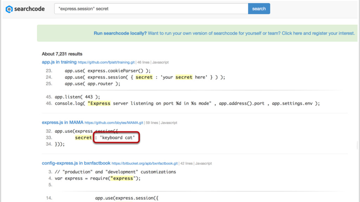Click the 'About 7,231 results' count text
360x202 pixels.
coord(62,54)
